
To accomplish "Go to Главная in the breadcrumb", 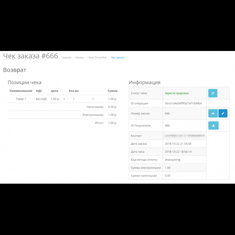I will point(66,57).
